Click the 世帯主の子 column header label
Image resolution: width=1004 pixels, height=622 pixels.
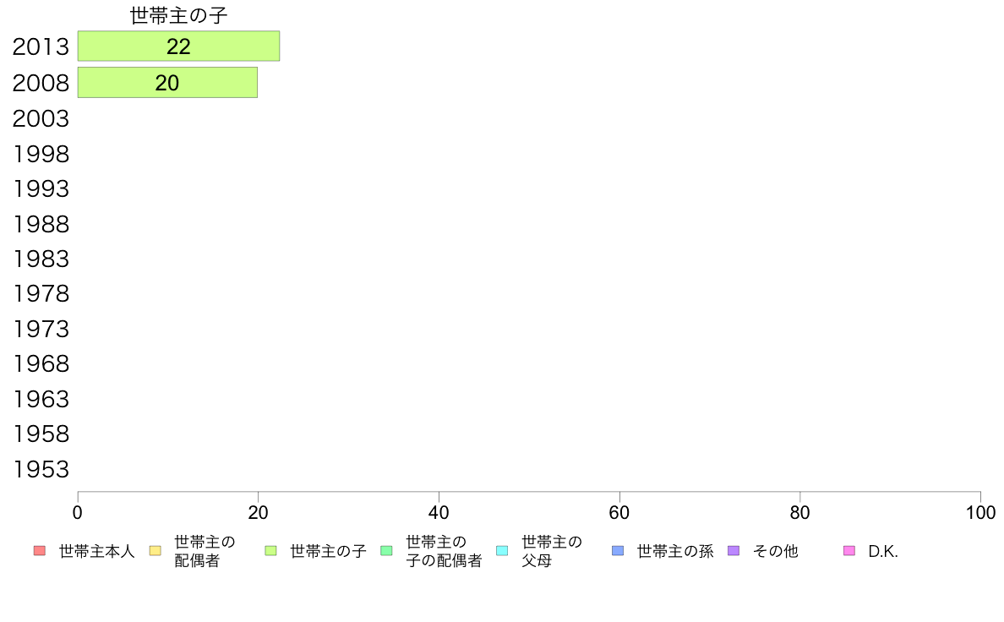(178, 15)
